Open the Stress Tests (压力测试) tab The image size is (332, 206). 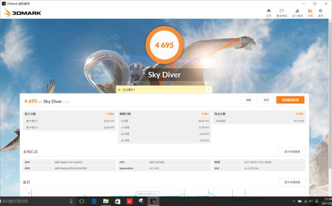coord(297,13)
